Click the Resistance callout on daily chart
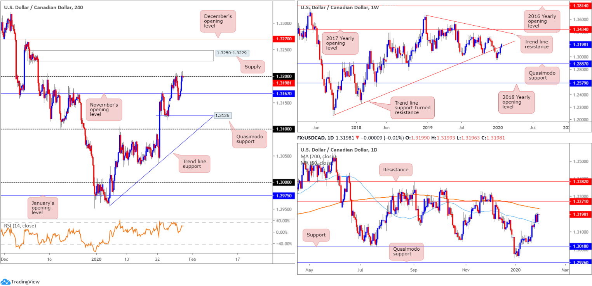The image size is (592, 286). tap(396, 169)
